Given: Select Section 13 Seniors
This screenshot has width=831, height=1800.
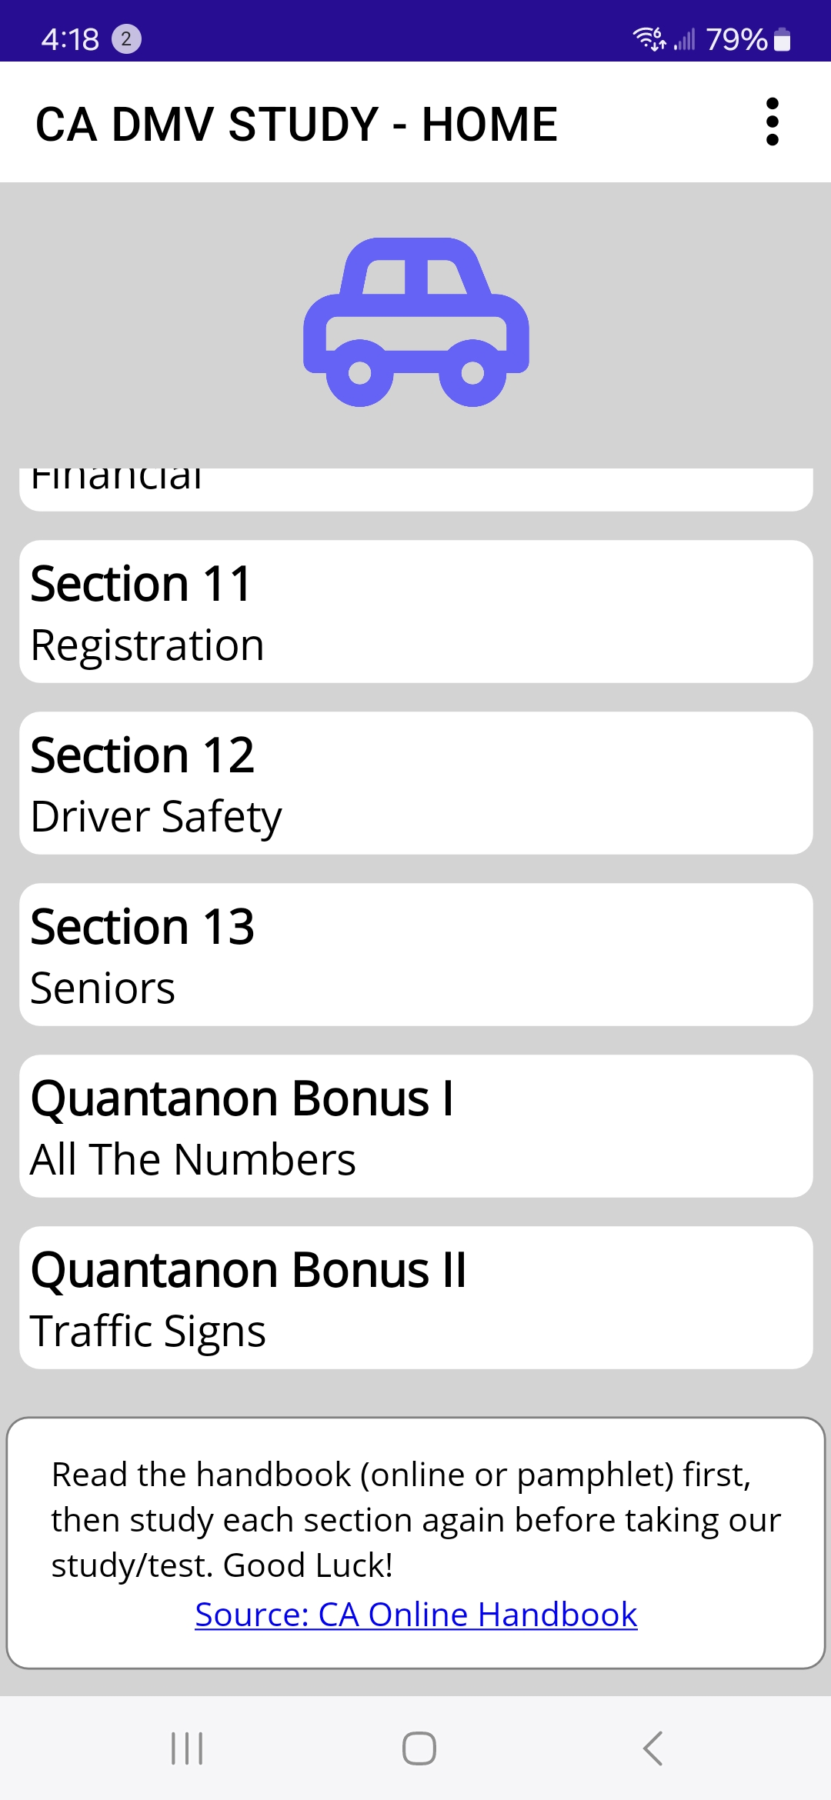Looking at the screenshot, I should pyautogui.click(x=415, y=955).
